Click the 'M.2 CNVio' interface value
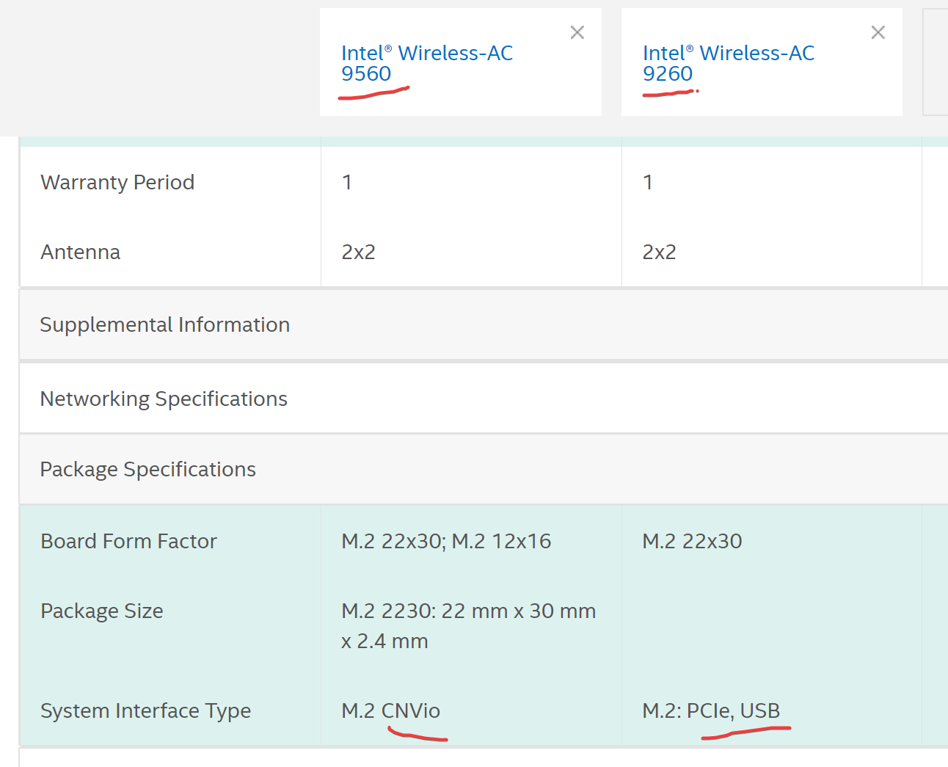 point(391,710)
